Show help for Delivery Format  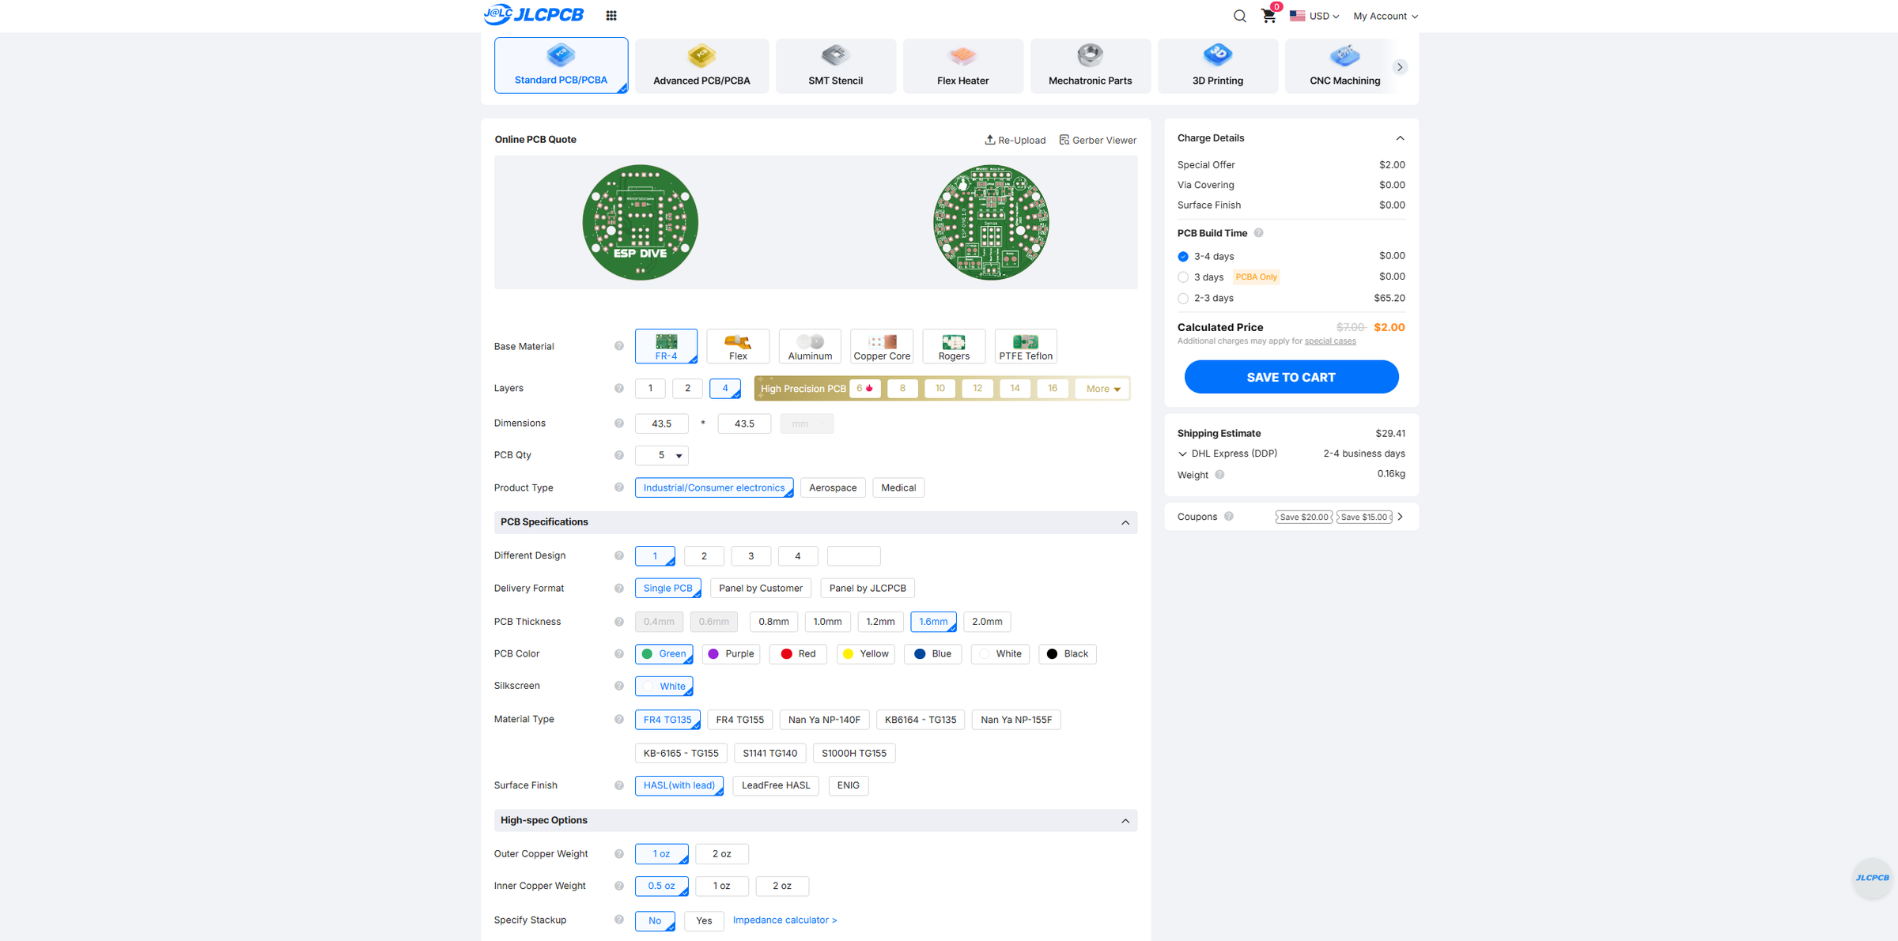(x=619, y=589)
